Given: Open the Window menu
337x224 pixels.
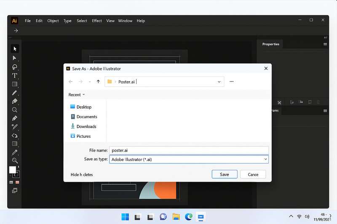Looking at the screenshot, I should 125,21.
